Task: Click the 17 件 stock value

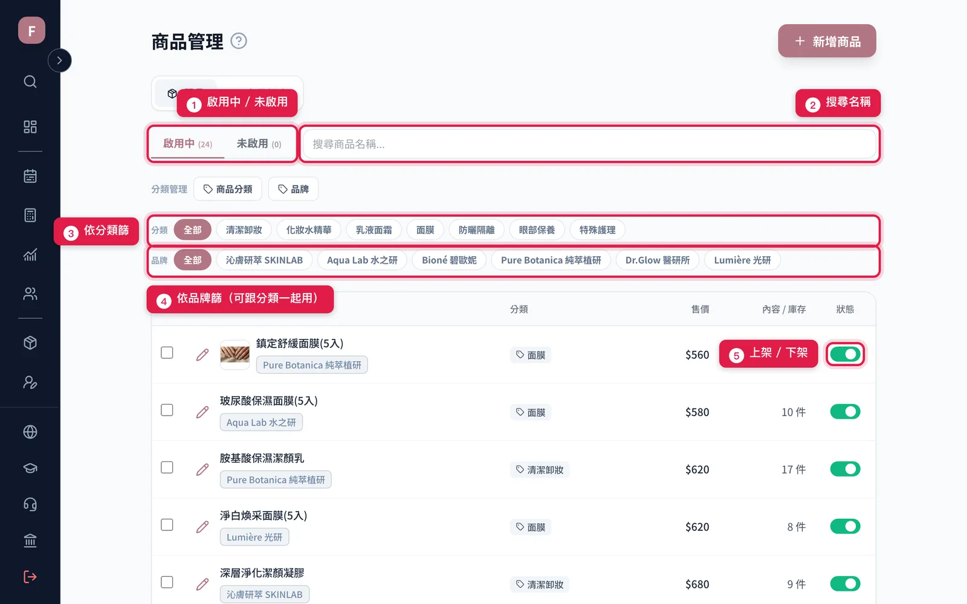Action: click(794, 469)
